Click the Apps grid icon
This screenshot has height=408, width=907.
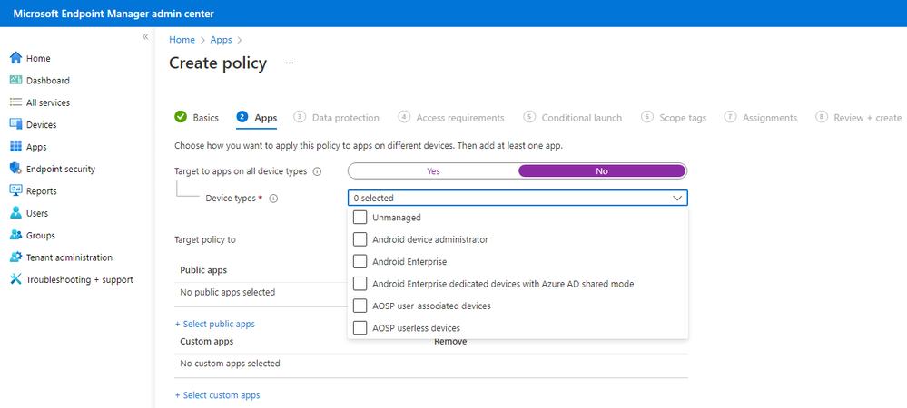pyautogui.click(x=16, y=147)
